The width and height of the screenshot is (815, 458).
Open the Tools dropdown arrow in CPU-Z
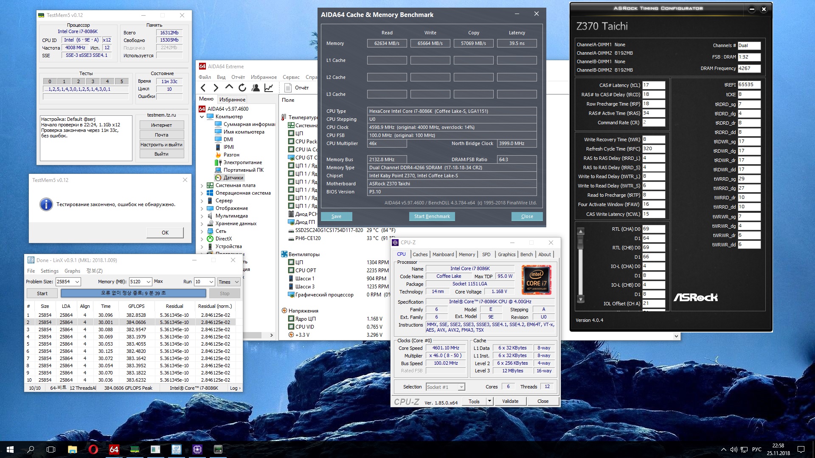pos(489,401)
